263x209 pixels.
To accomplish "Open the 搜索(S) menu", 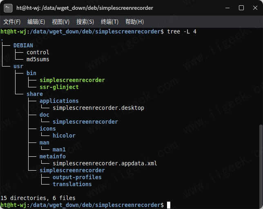I will pyautogui.click(x=85, y=22).
